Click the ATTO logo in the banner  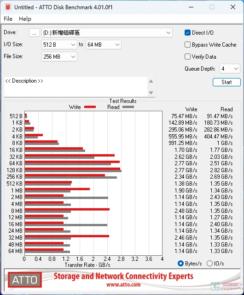(x=25, y=280)
